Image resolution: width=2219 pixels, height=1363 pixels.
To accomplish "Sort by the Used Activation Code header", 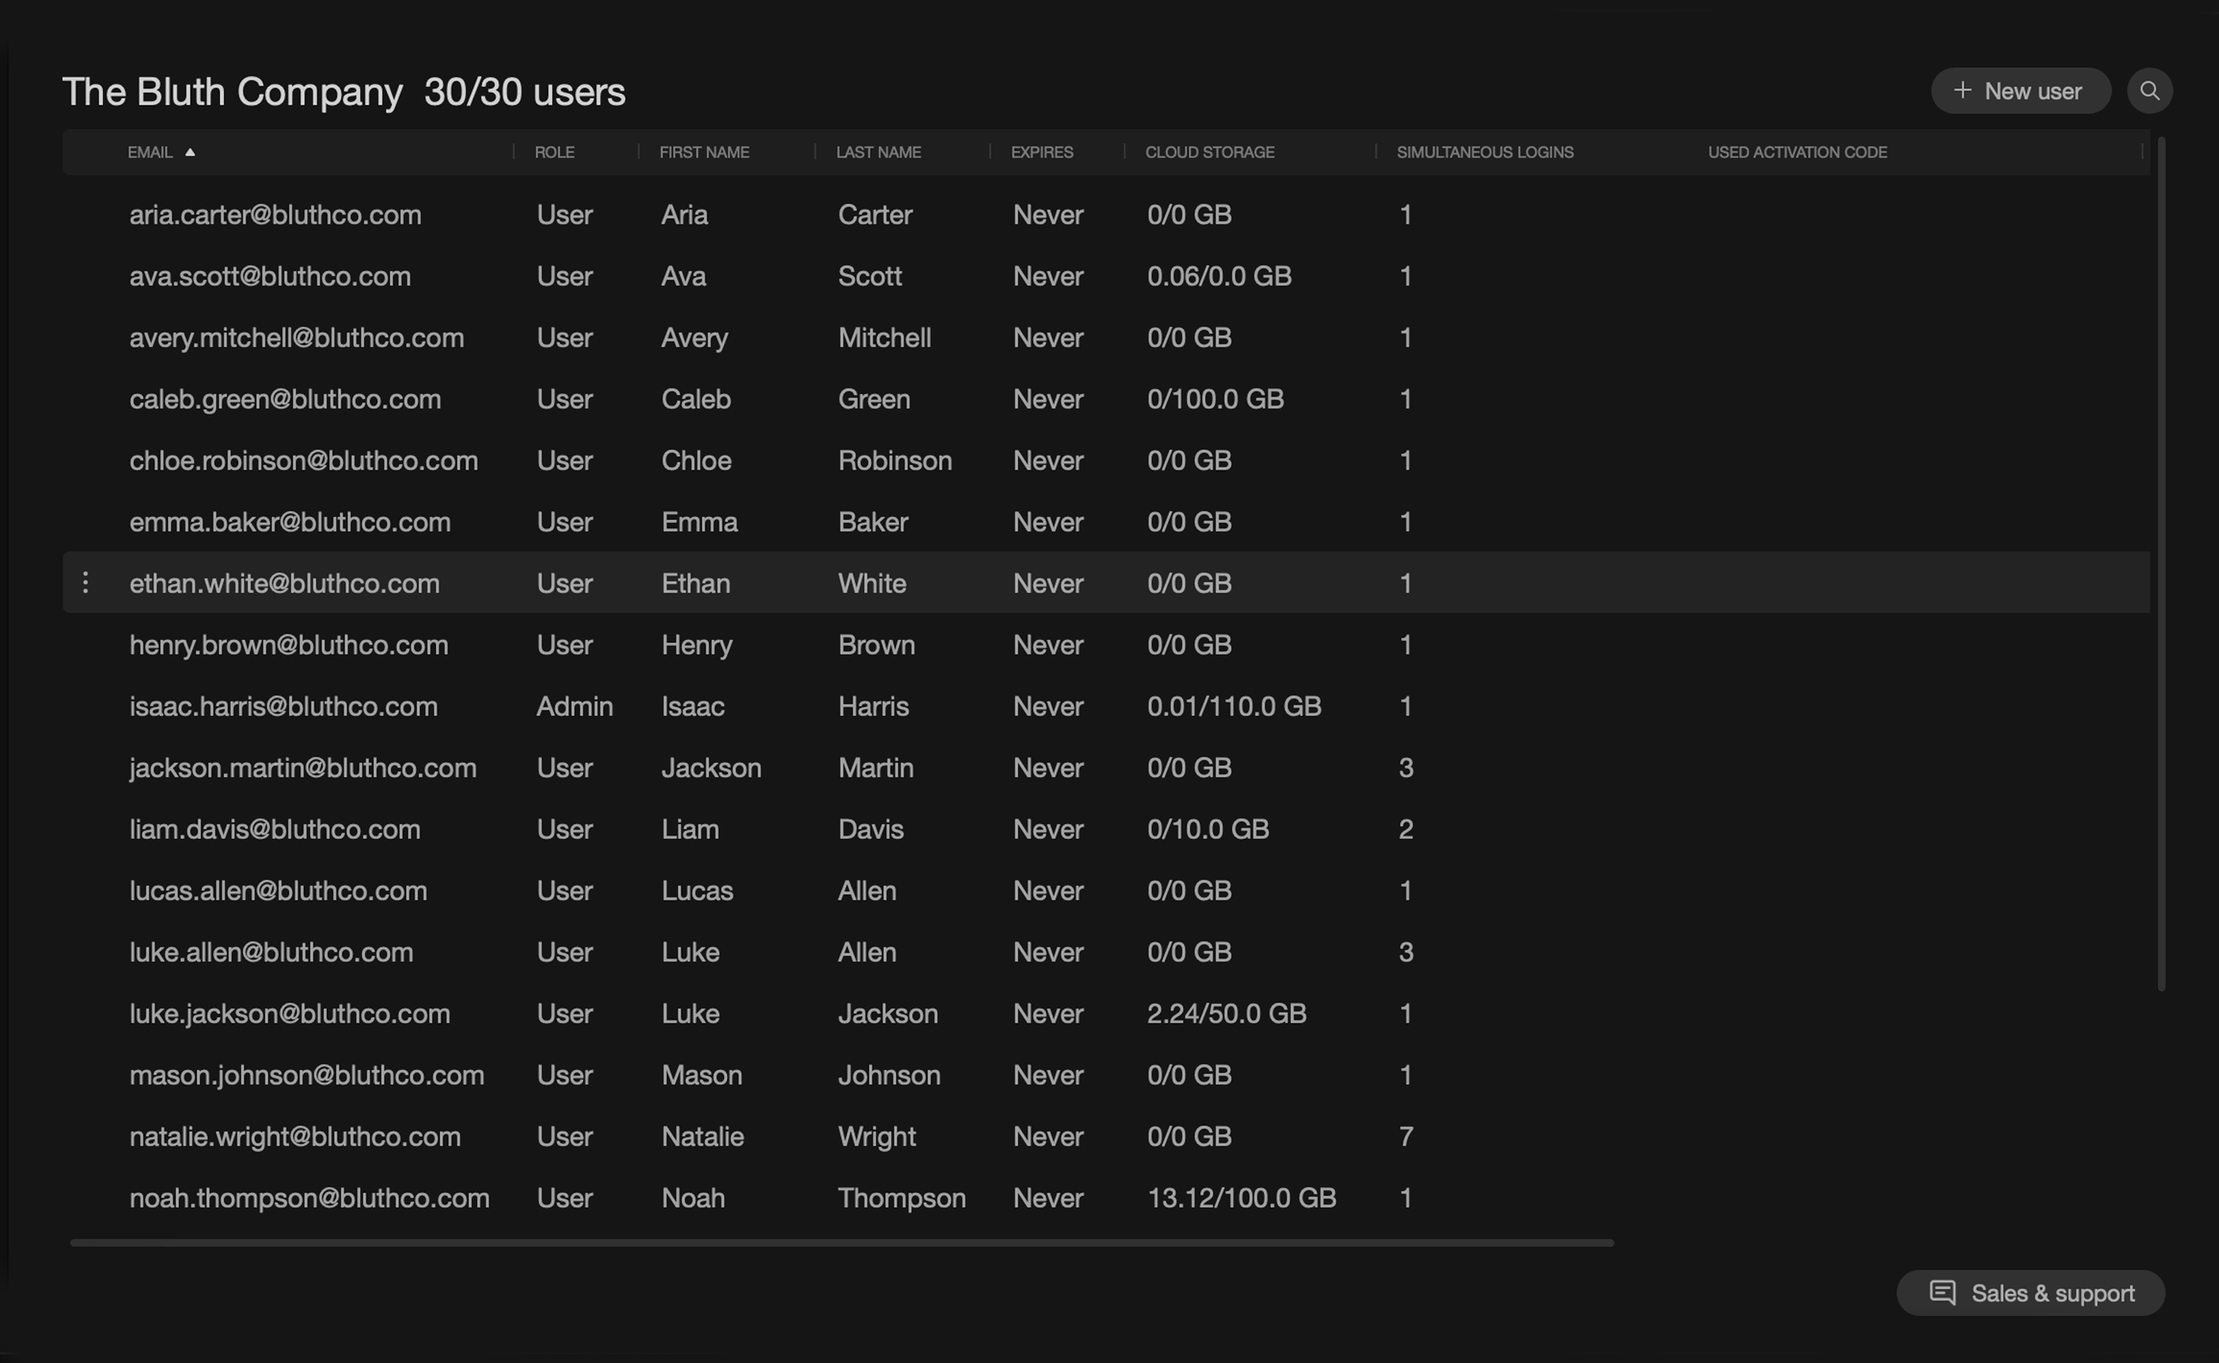I will pyautogui.click(x=1796, y=153).
